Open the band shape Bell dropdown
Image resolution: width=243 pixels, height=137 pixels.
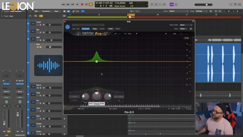[x=74, y=97]
